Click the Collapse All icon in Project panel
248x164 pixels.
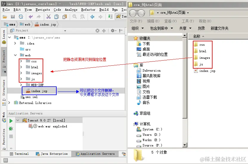coord(104,31)
